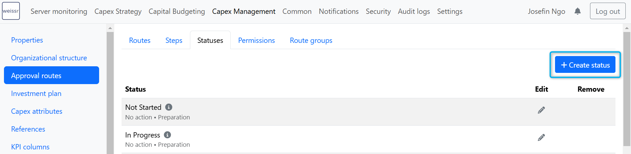
Task: Log out of the application
Action: point(608,11)
